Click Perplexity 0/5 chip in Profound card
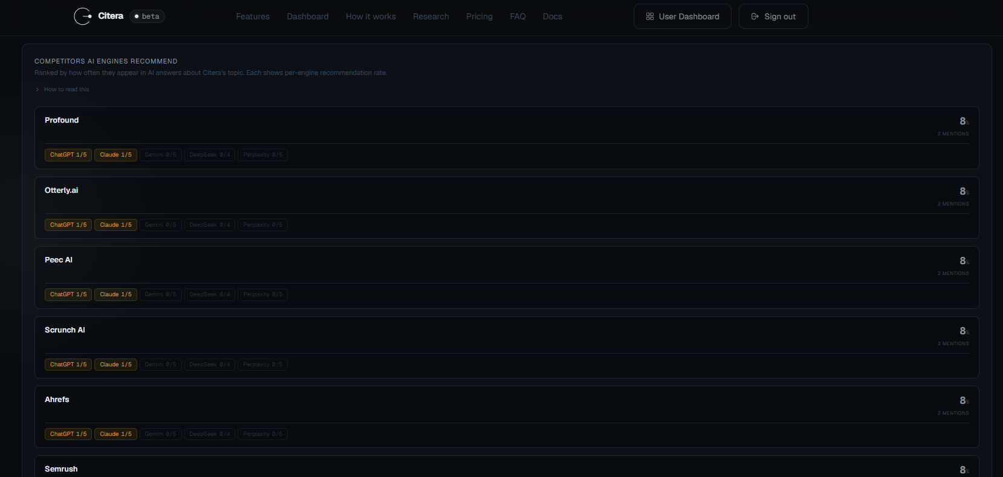The width and height of the screenshot is (1003, 477). [x=262, y=155]
